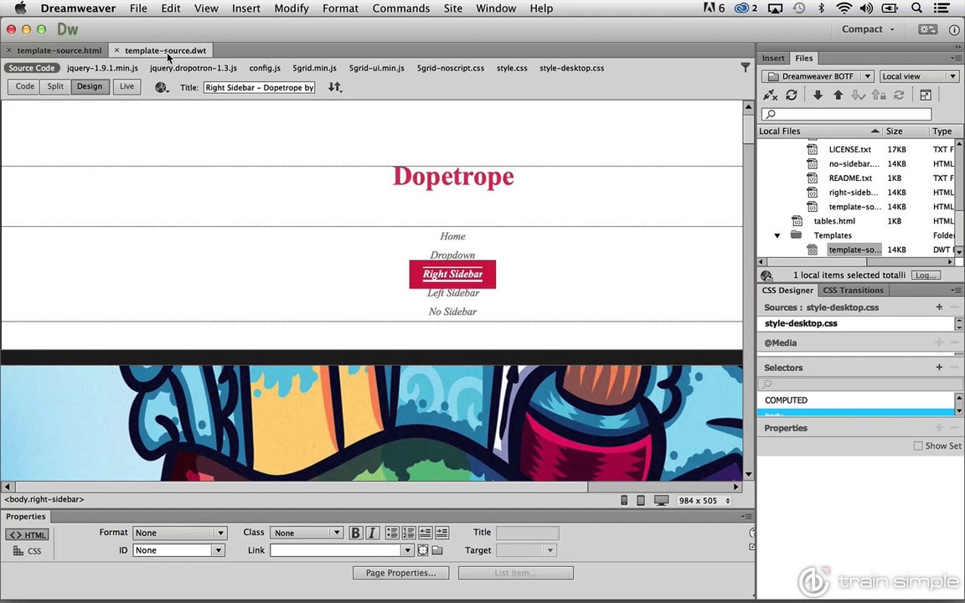Open the style-desktop.css related file

(x=572, y=68)
